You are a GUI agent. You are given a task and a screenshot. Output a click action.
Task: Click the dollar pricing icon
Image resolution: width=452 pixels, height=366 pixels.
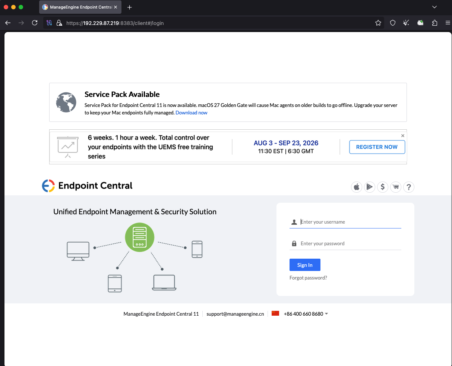point(383,187)
